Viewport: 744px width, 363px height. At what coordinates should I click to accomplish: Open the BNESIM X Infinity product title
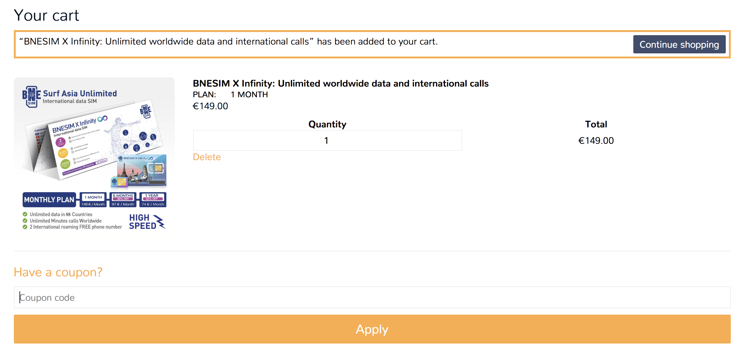(341, 84)
